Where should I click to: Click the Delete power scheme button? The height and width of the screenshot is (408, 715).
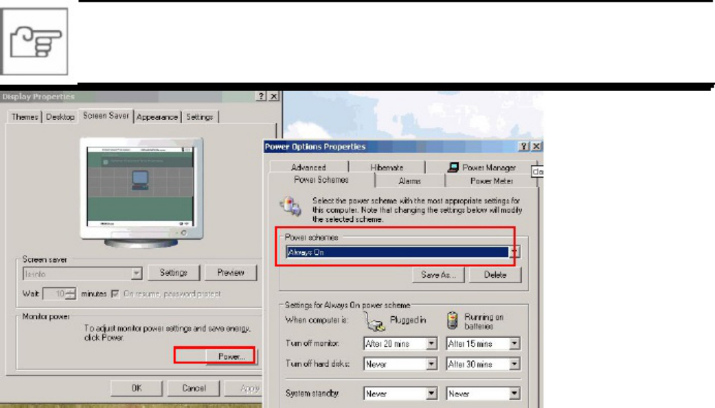click(x=495, y=275)
